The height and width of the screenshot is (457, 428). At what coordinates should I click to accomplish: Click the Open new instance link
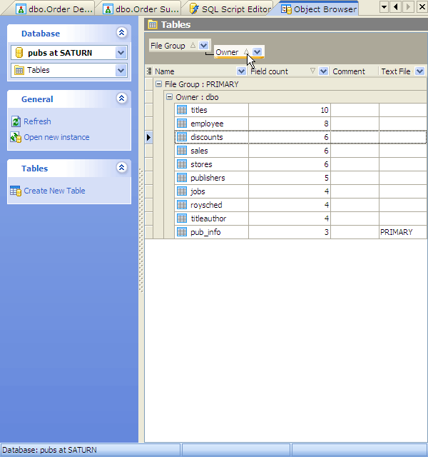coord(56,137)
